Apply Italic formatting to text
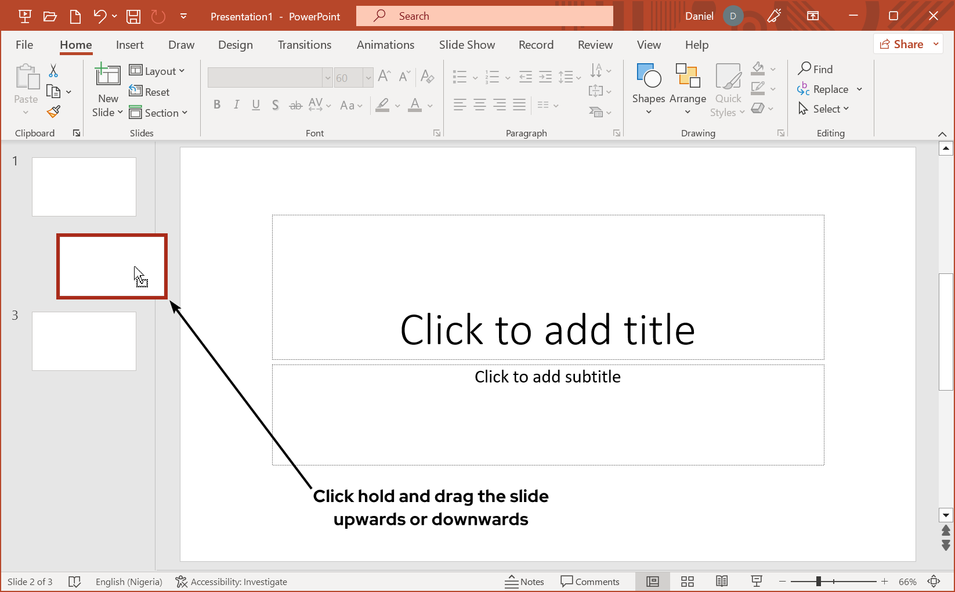Image resolution: width=955 pixels, height=592 pixels. click(236, 104)
